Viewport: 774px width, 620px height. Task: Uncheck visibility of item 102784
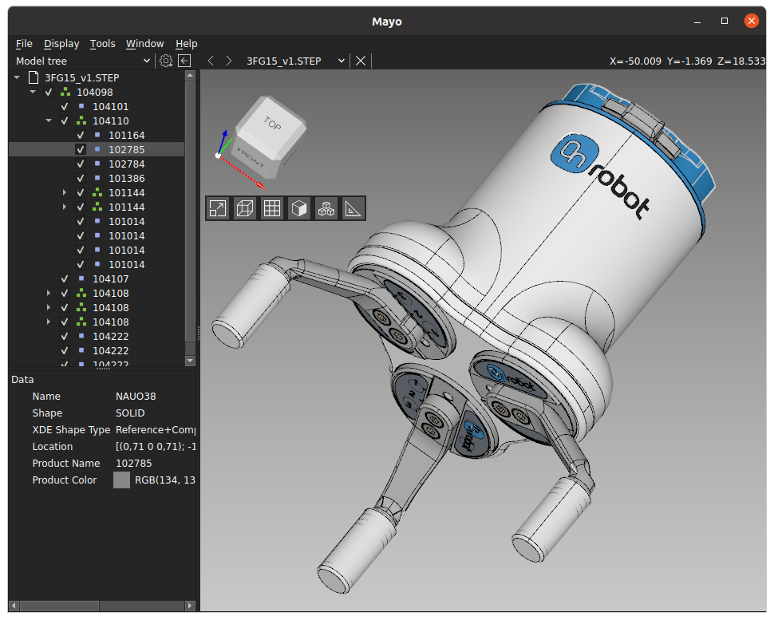tap(79, 164)
